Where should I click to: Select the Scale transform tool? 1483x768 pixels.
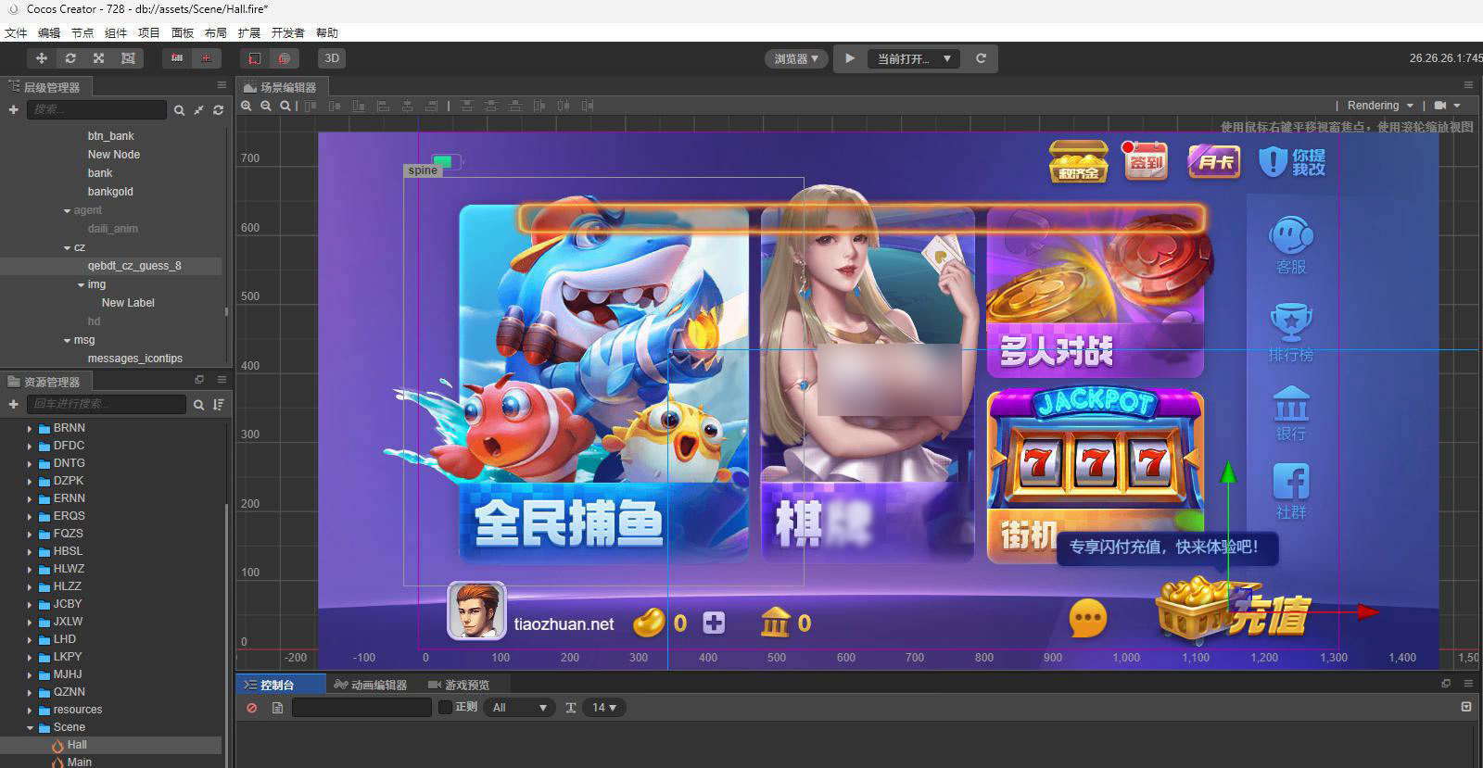pyautogui.click(x=98, y=58)
